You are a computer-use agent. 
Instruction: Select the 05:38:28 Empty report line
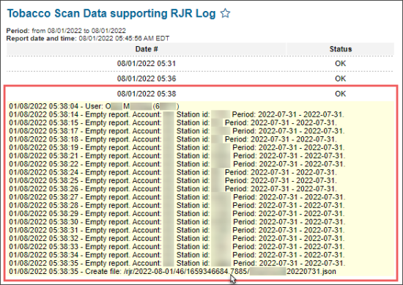click(x=177, y=205)
